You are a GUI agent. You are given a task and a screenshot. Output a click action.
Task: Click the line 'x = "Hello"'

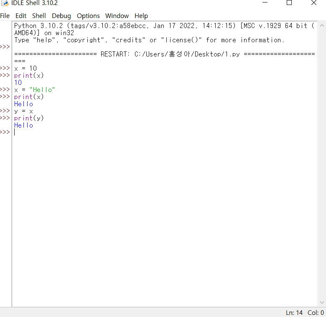[35, 90]
